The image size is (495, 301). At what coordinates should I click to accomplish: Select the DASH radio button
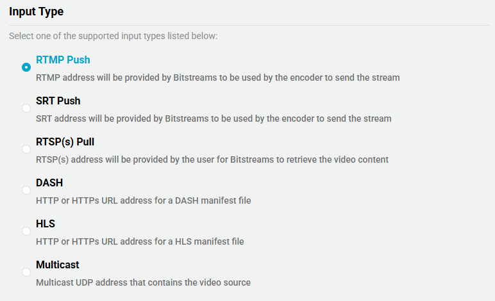coord(26,190)
